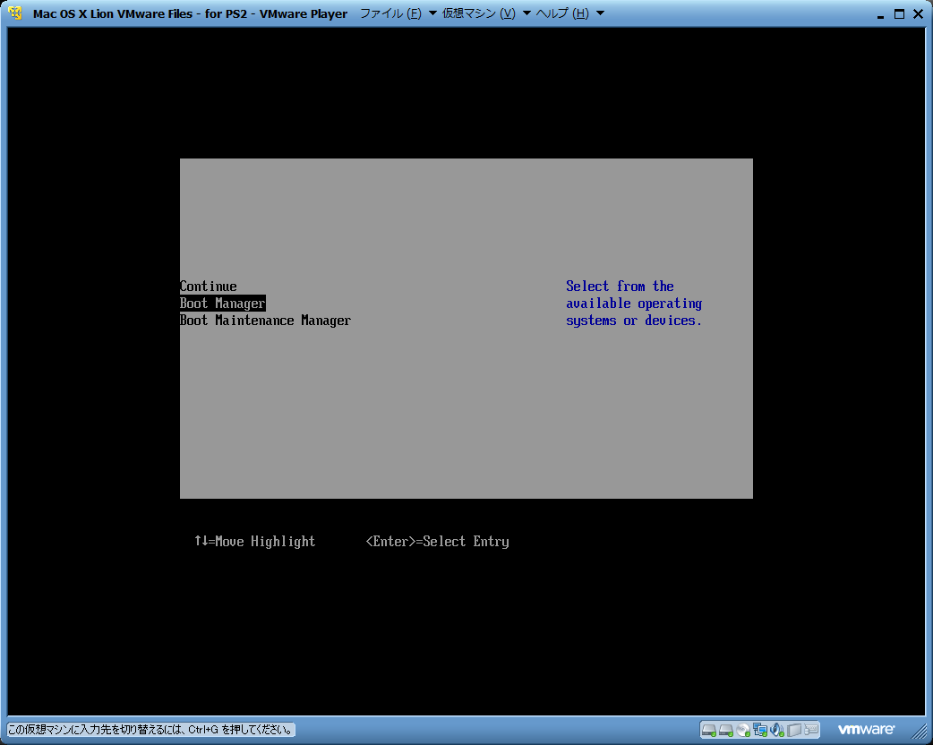Open the 仮想マシン (V) menu
The height and width of the screenshot is (745, 933).
[x=478, y=13]
